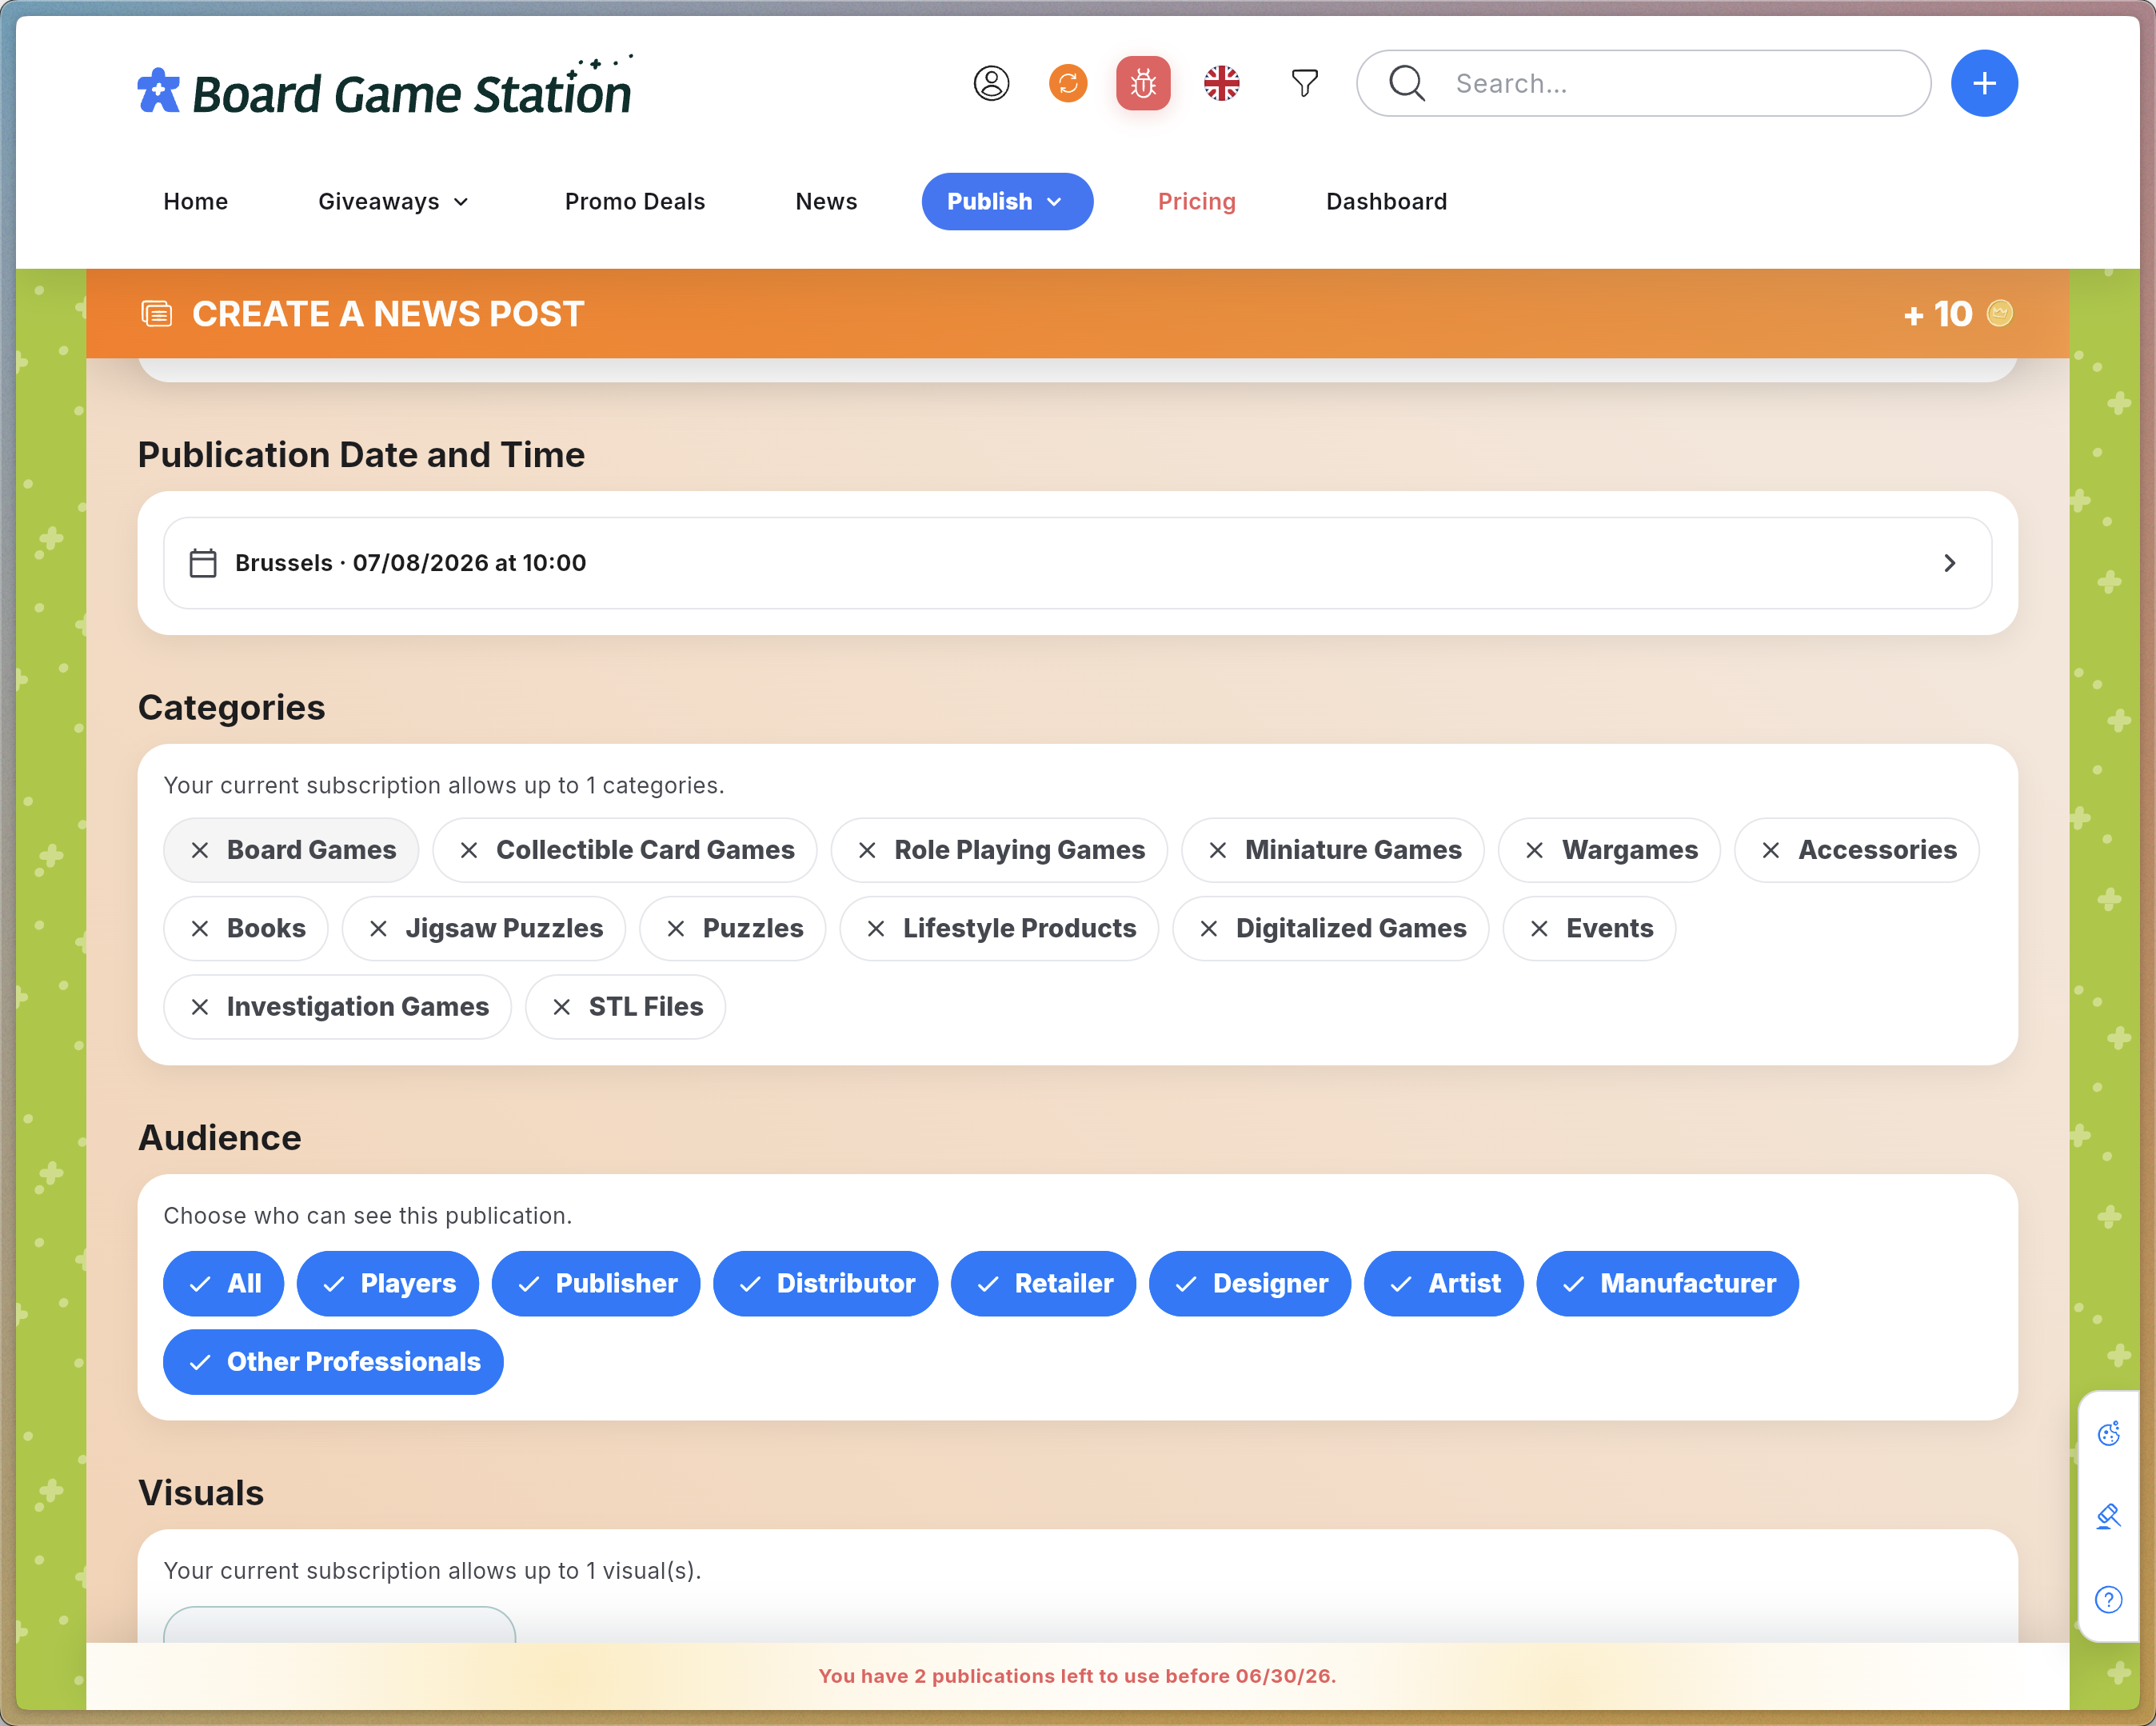
Task: Click the news post header icon
Action: [157, 314]
